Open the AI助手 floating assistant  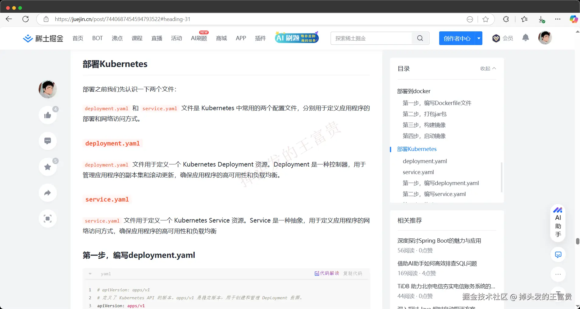click(x=558, y=223)
